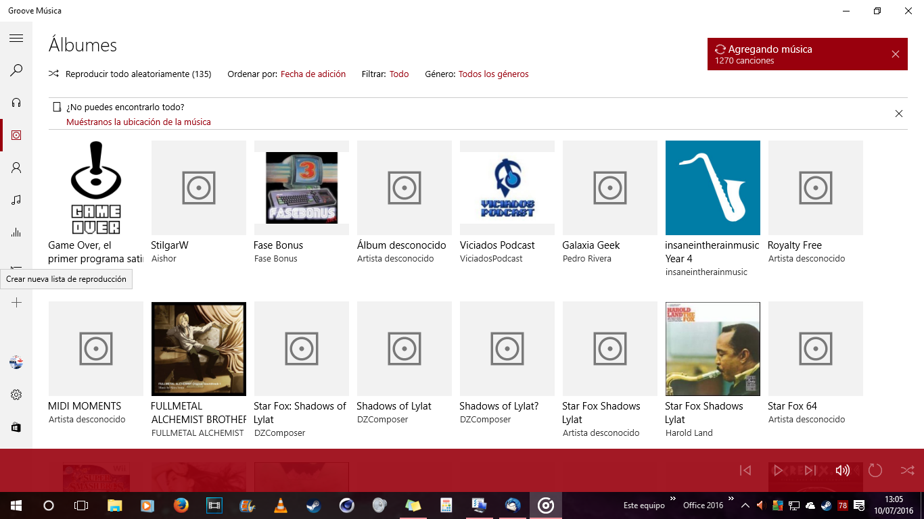Open the Songs view music note icon
924x519 pixels.
coord(16,200)
